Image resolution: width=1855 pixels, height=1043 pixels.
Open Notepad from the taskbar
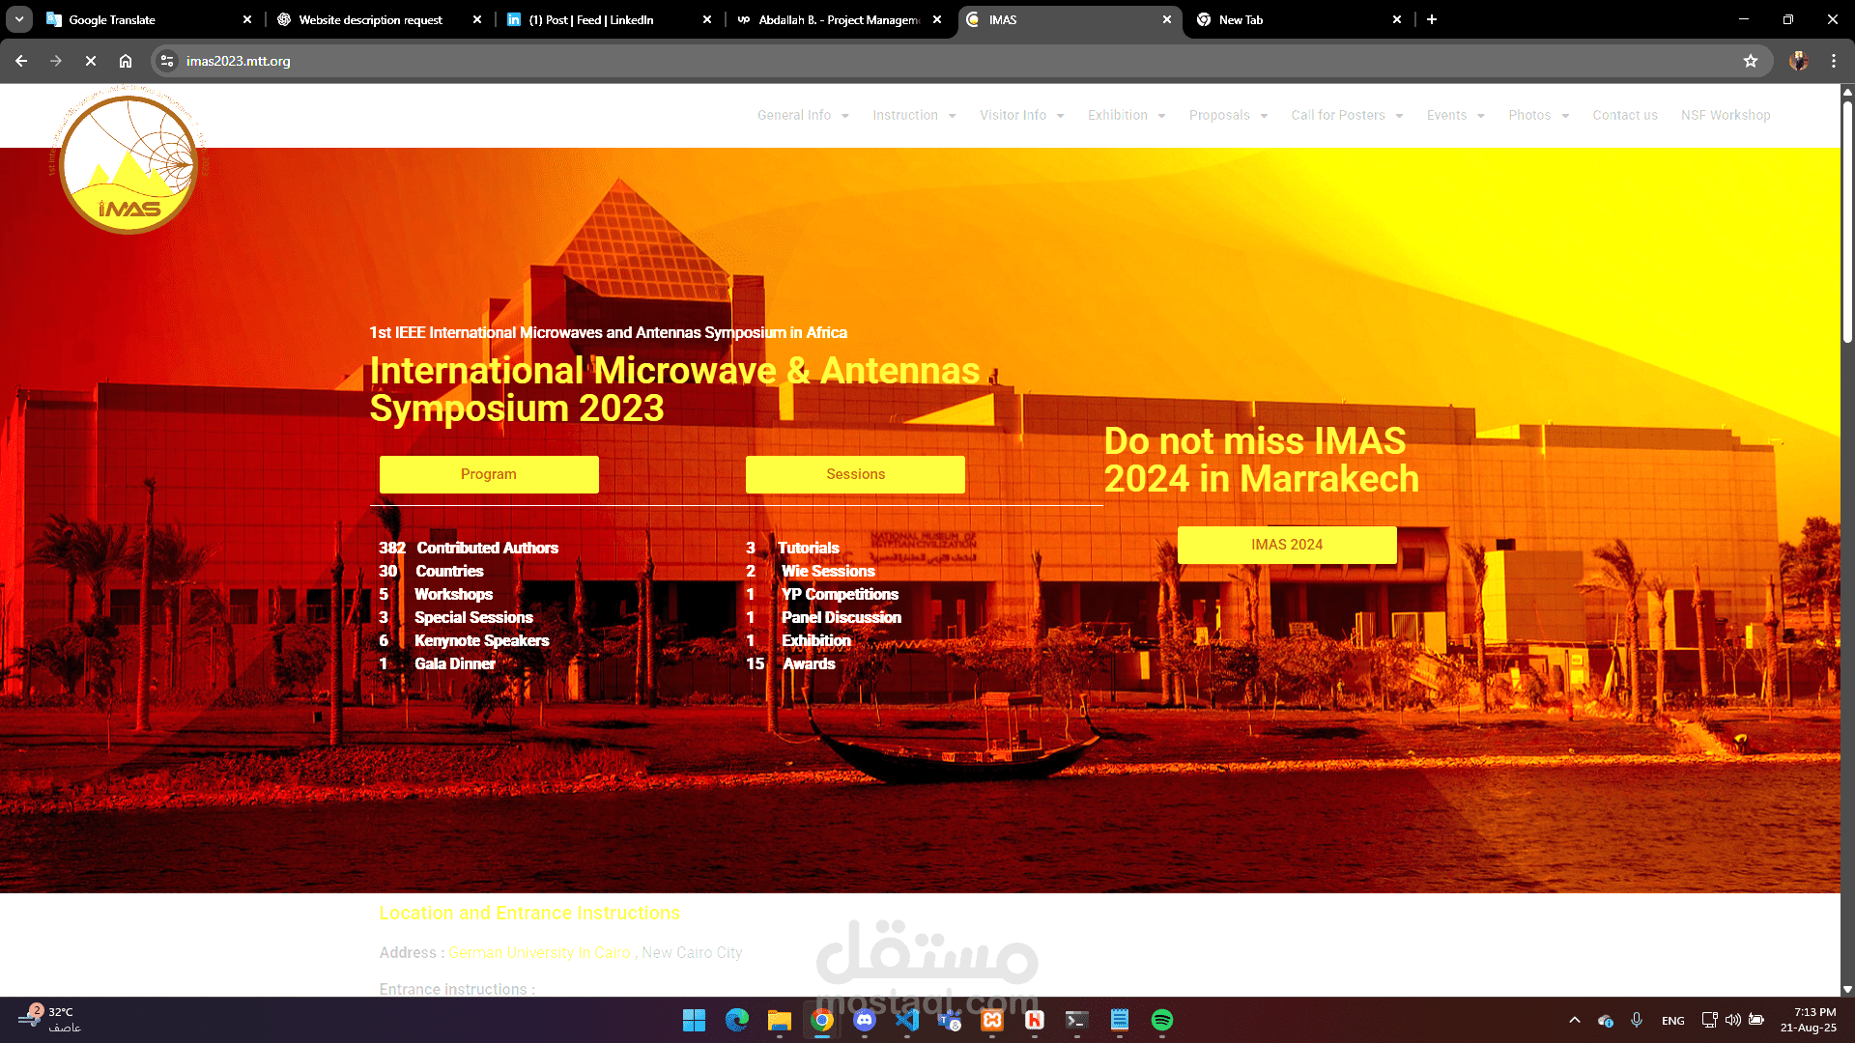(1120, 1020)
